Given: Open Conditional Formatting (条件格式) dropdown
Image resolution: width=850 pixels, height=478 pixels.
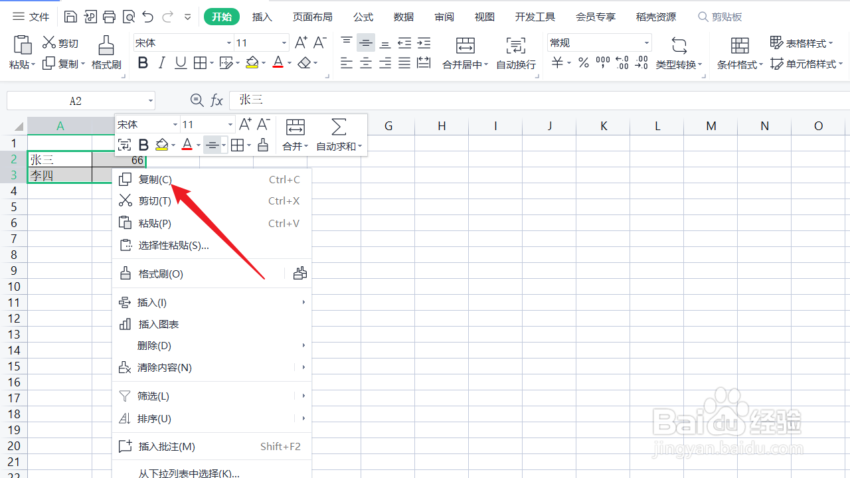Looking at the screenshot, I should 761,65.
